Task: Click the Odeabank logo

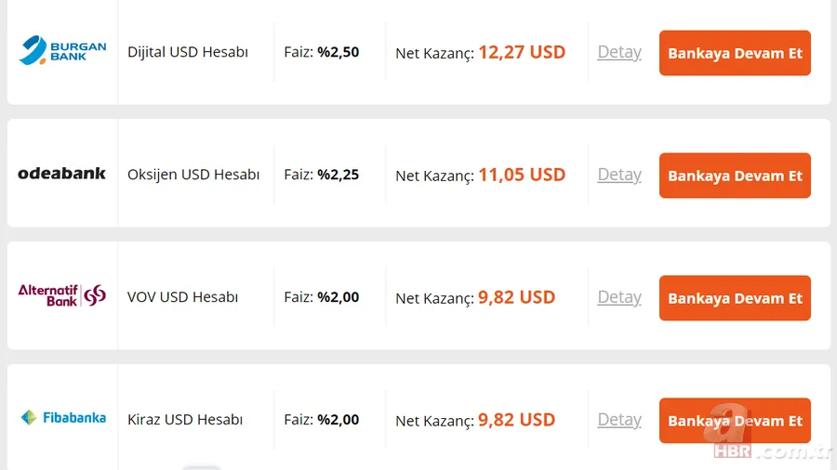Action: click(62, 174)
